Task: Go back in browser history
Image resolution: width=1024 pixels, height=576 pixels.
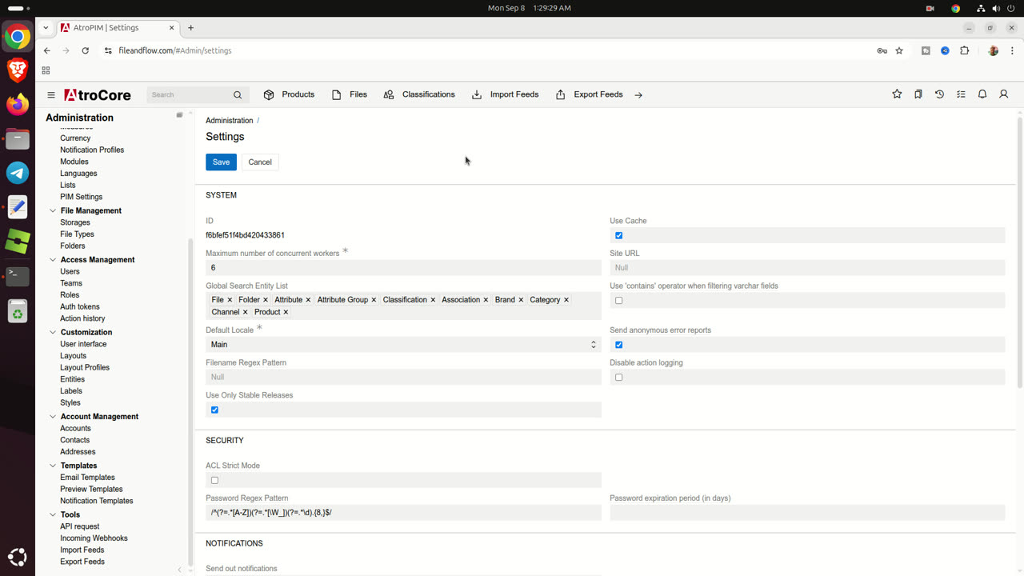Action: 47,50
